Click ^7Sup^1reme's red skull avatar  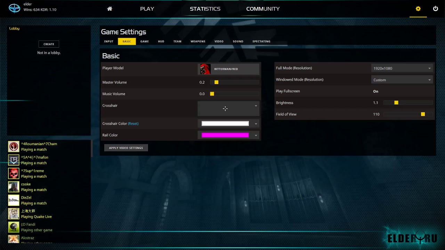pos(14,173)
